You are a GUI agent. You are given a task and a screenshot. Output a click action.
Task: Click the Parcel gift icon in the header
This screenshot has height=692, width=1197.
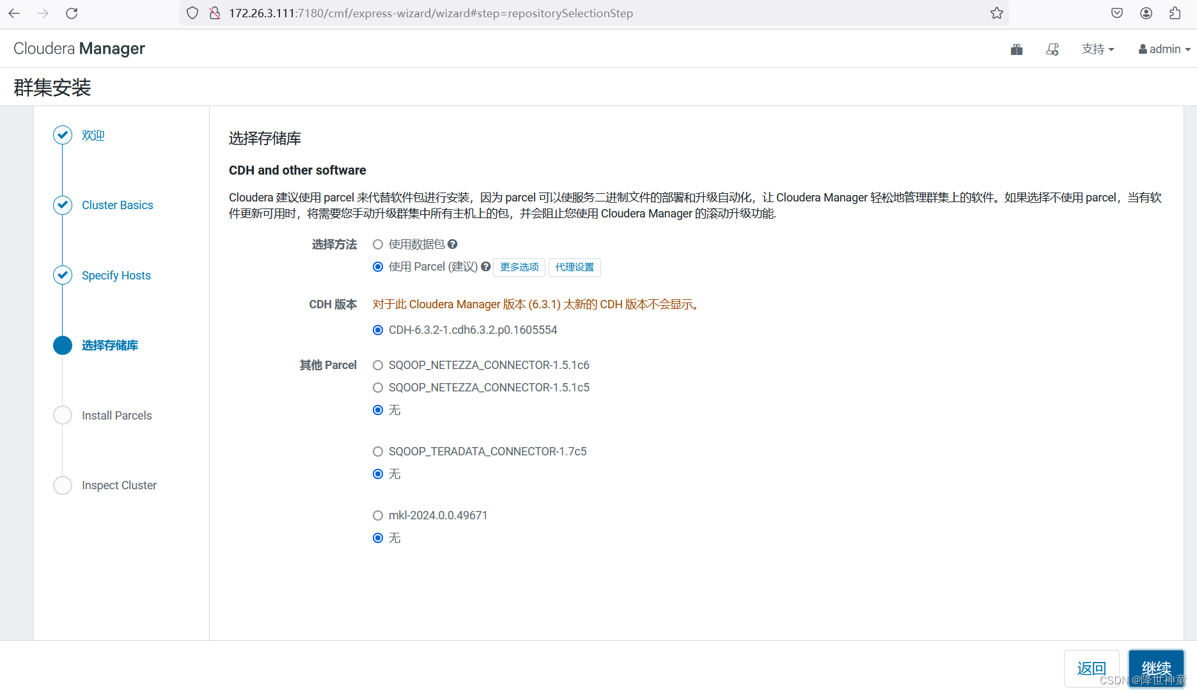coord(1016,49)
